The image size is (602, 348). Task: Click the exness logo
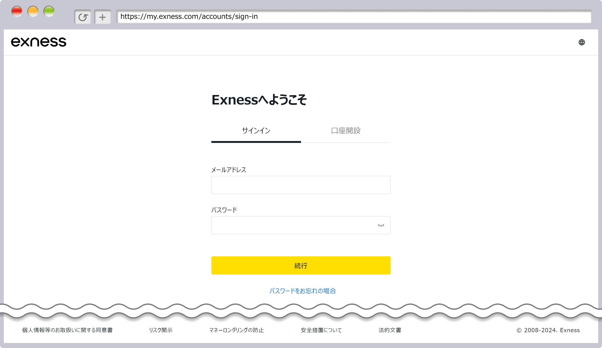pos(39,42)
